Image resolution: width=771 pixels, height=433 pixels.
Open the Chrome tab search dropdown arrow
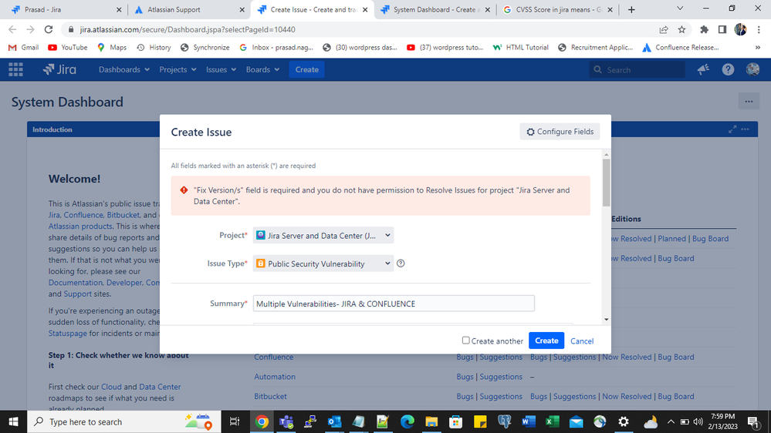(x=680, y=8)
